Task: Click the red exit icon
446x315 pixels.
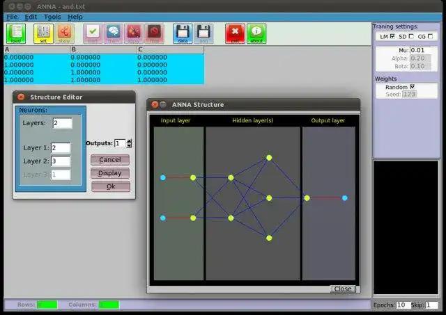Action: [x=235, y=34]
